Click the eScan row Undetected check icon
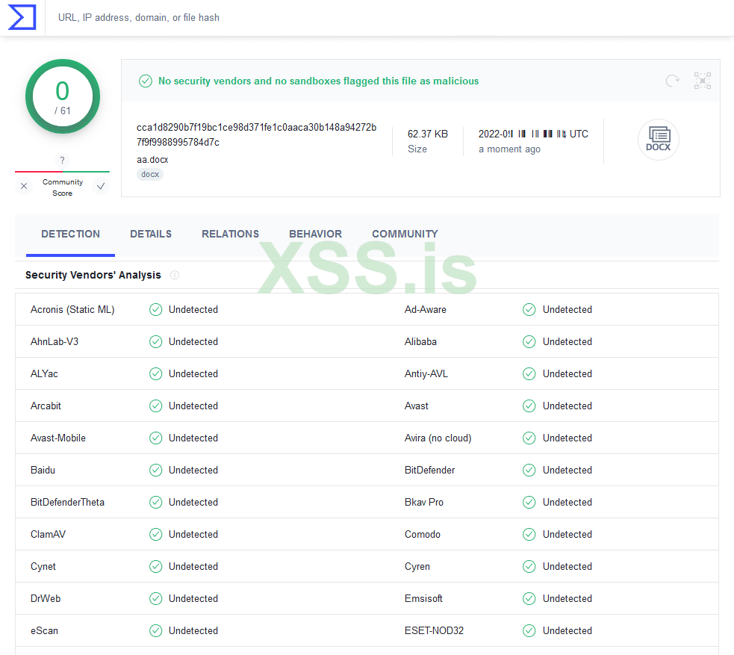Image resolution: width=734 pixels, height=655 pixels. [156, 630]
